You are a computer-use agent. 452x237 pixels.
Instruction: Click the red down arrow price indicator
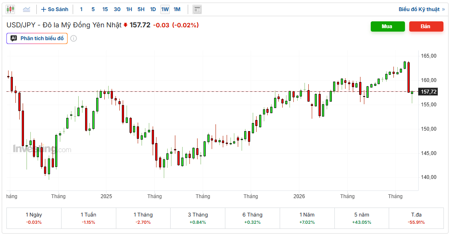tap(125, 25)
